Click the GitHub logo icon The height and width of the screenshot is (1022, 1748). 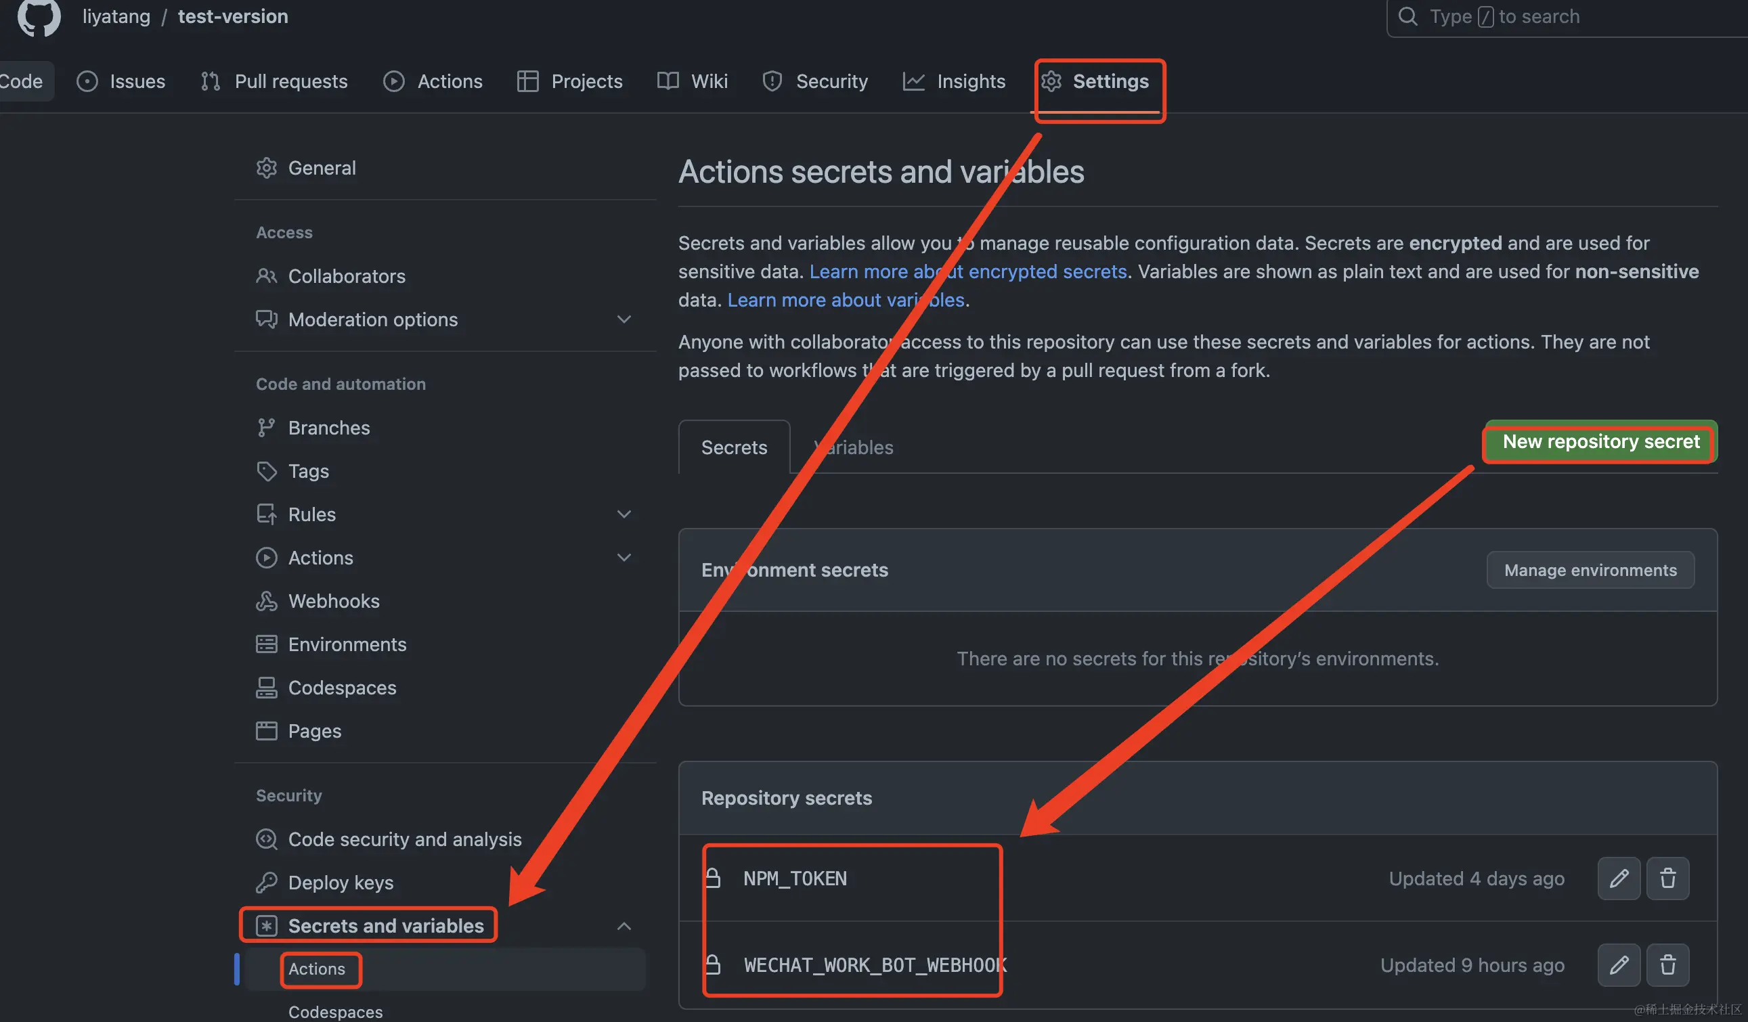[x=39, y=17]
